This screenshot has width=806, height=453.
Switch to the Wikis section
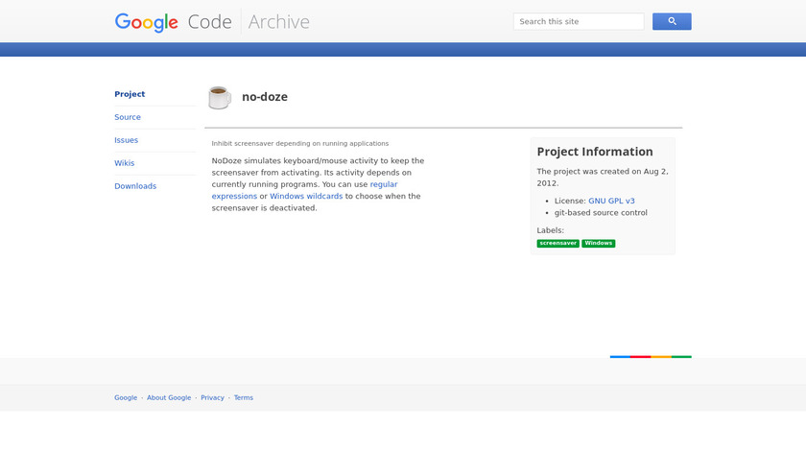click(125, 163)
